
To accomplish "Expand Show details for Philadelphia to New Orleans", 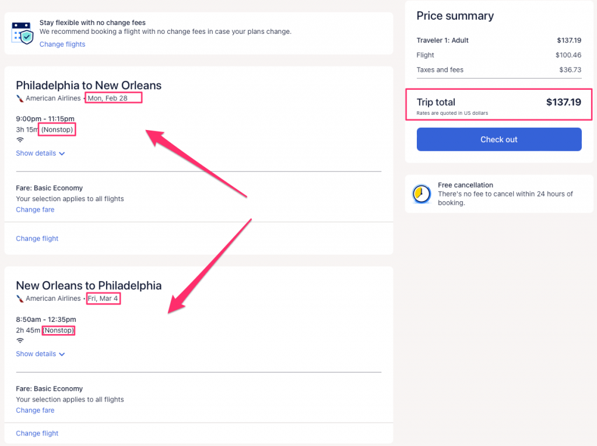I will [40, 153].
